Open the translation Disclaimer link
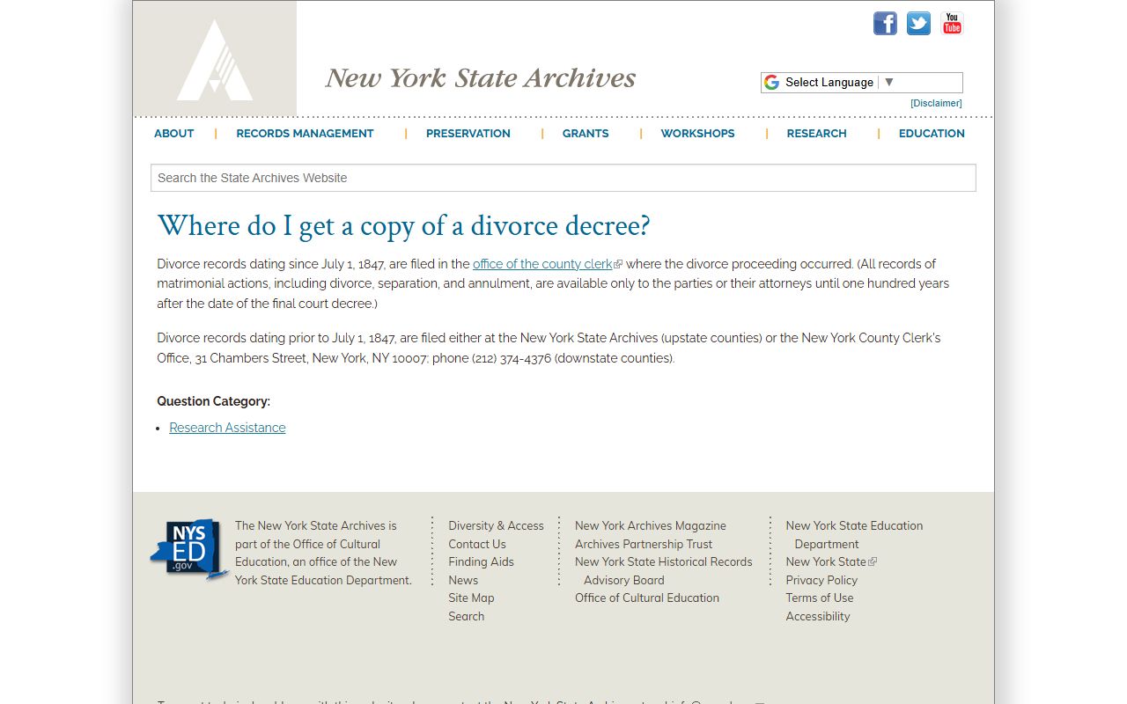 point(936,103)
